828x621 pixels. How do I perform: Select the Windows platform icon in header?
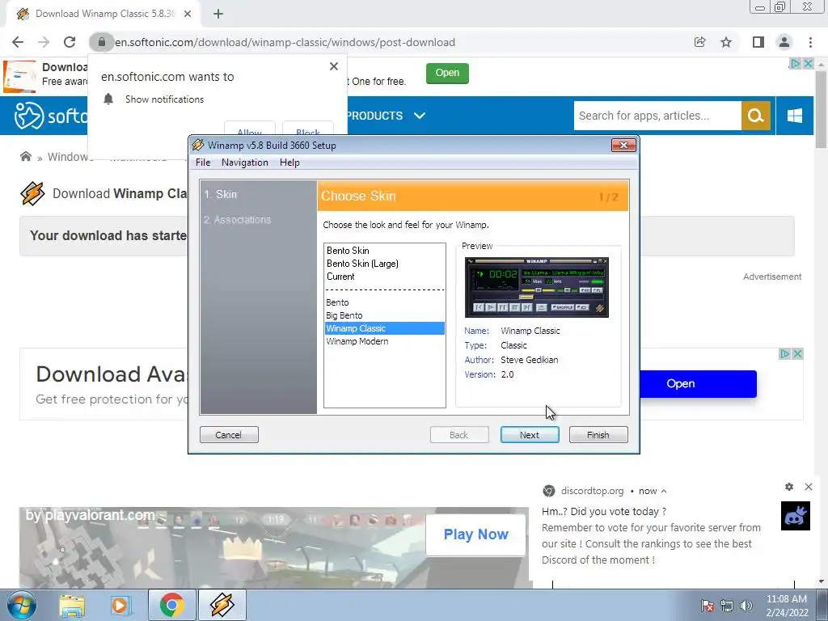(x=795, y=116)
